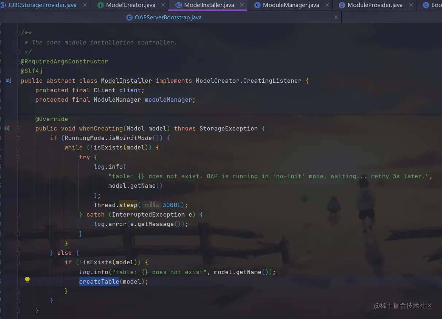
Task: Collapse the whenCreating method body
Action: 18,128
